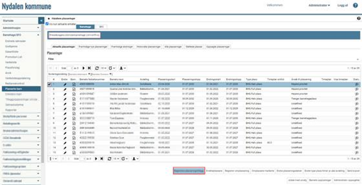Click the 'Registrere plasseringstillegg' button
Viewport: 362px width, 185px height.
pos(189,170)
